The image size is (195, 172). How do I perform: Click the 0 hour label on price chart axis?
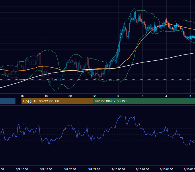118,96
